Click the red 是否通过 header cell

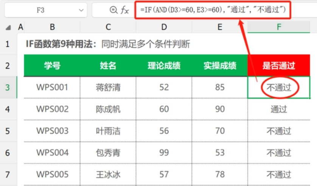point(279,66)
